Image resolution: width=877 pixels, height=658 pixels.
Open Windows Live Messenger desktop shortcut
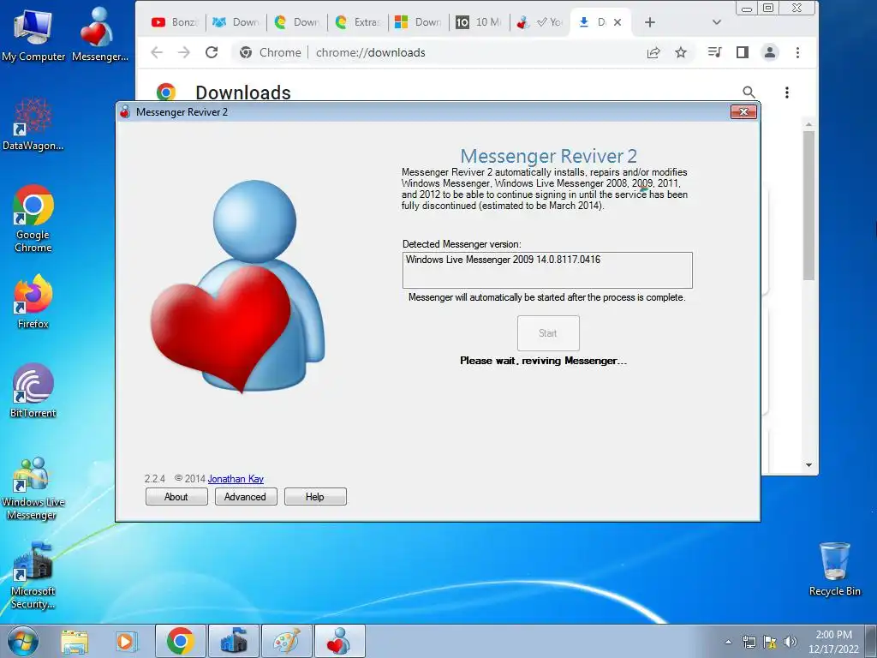coord(33,489)
